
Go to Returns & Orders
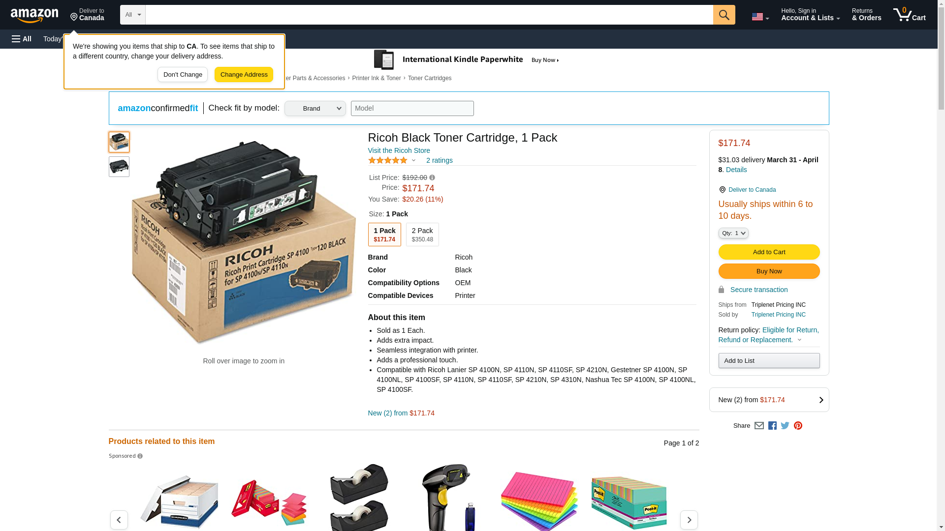866,15
